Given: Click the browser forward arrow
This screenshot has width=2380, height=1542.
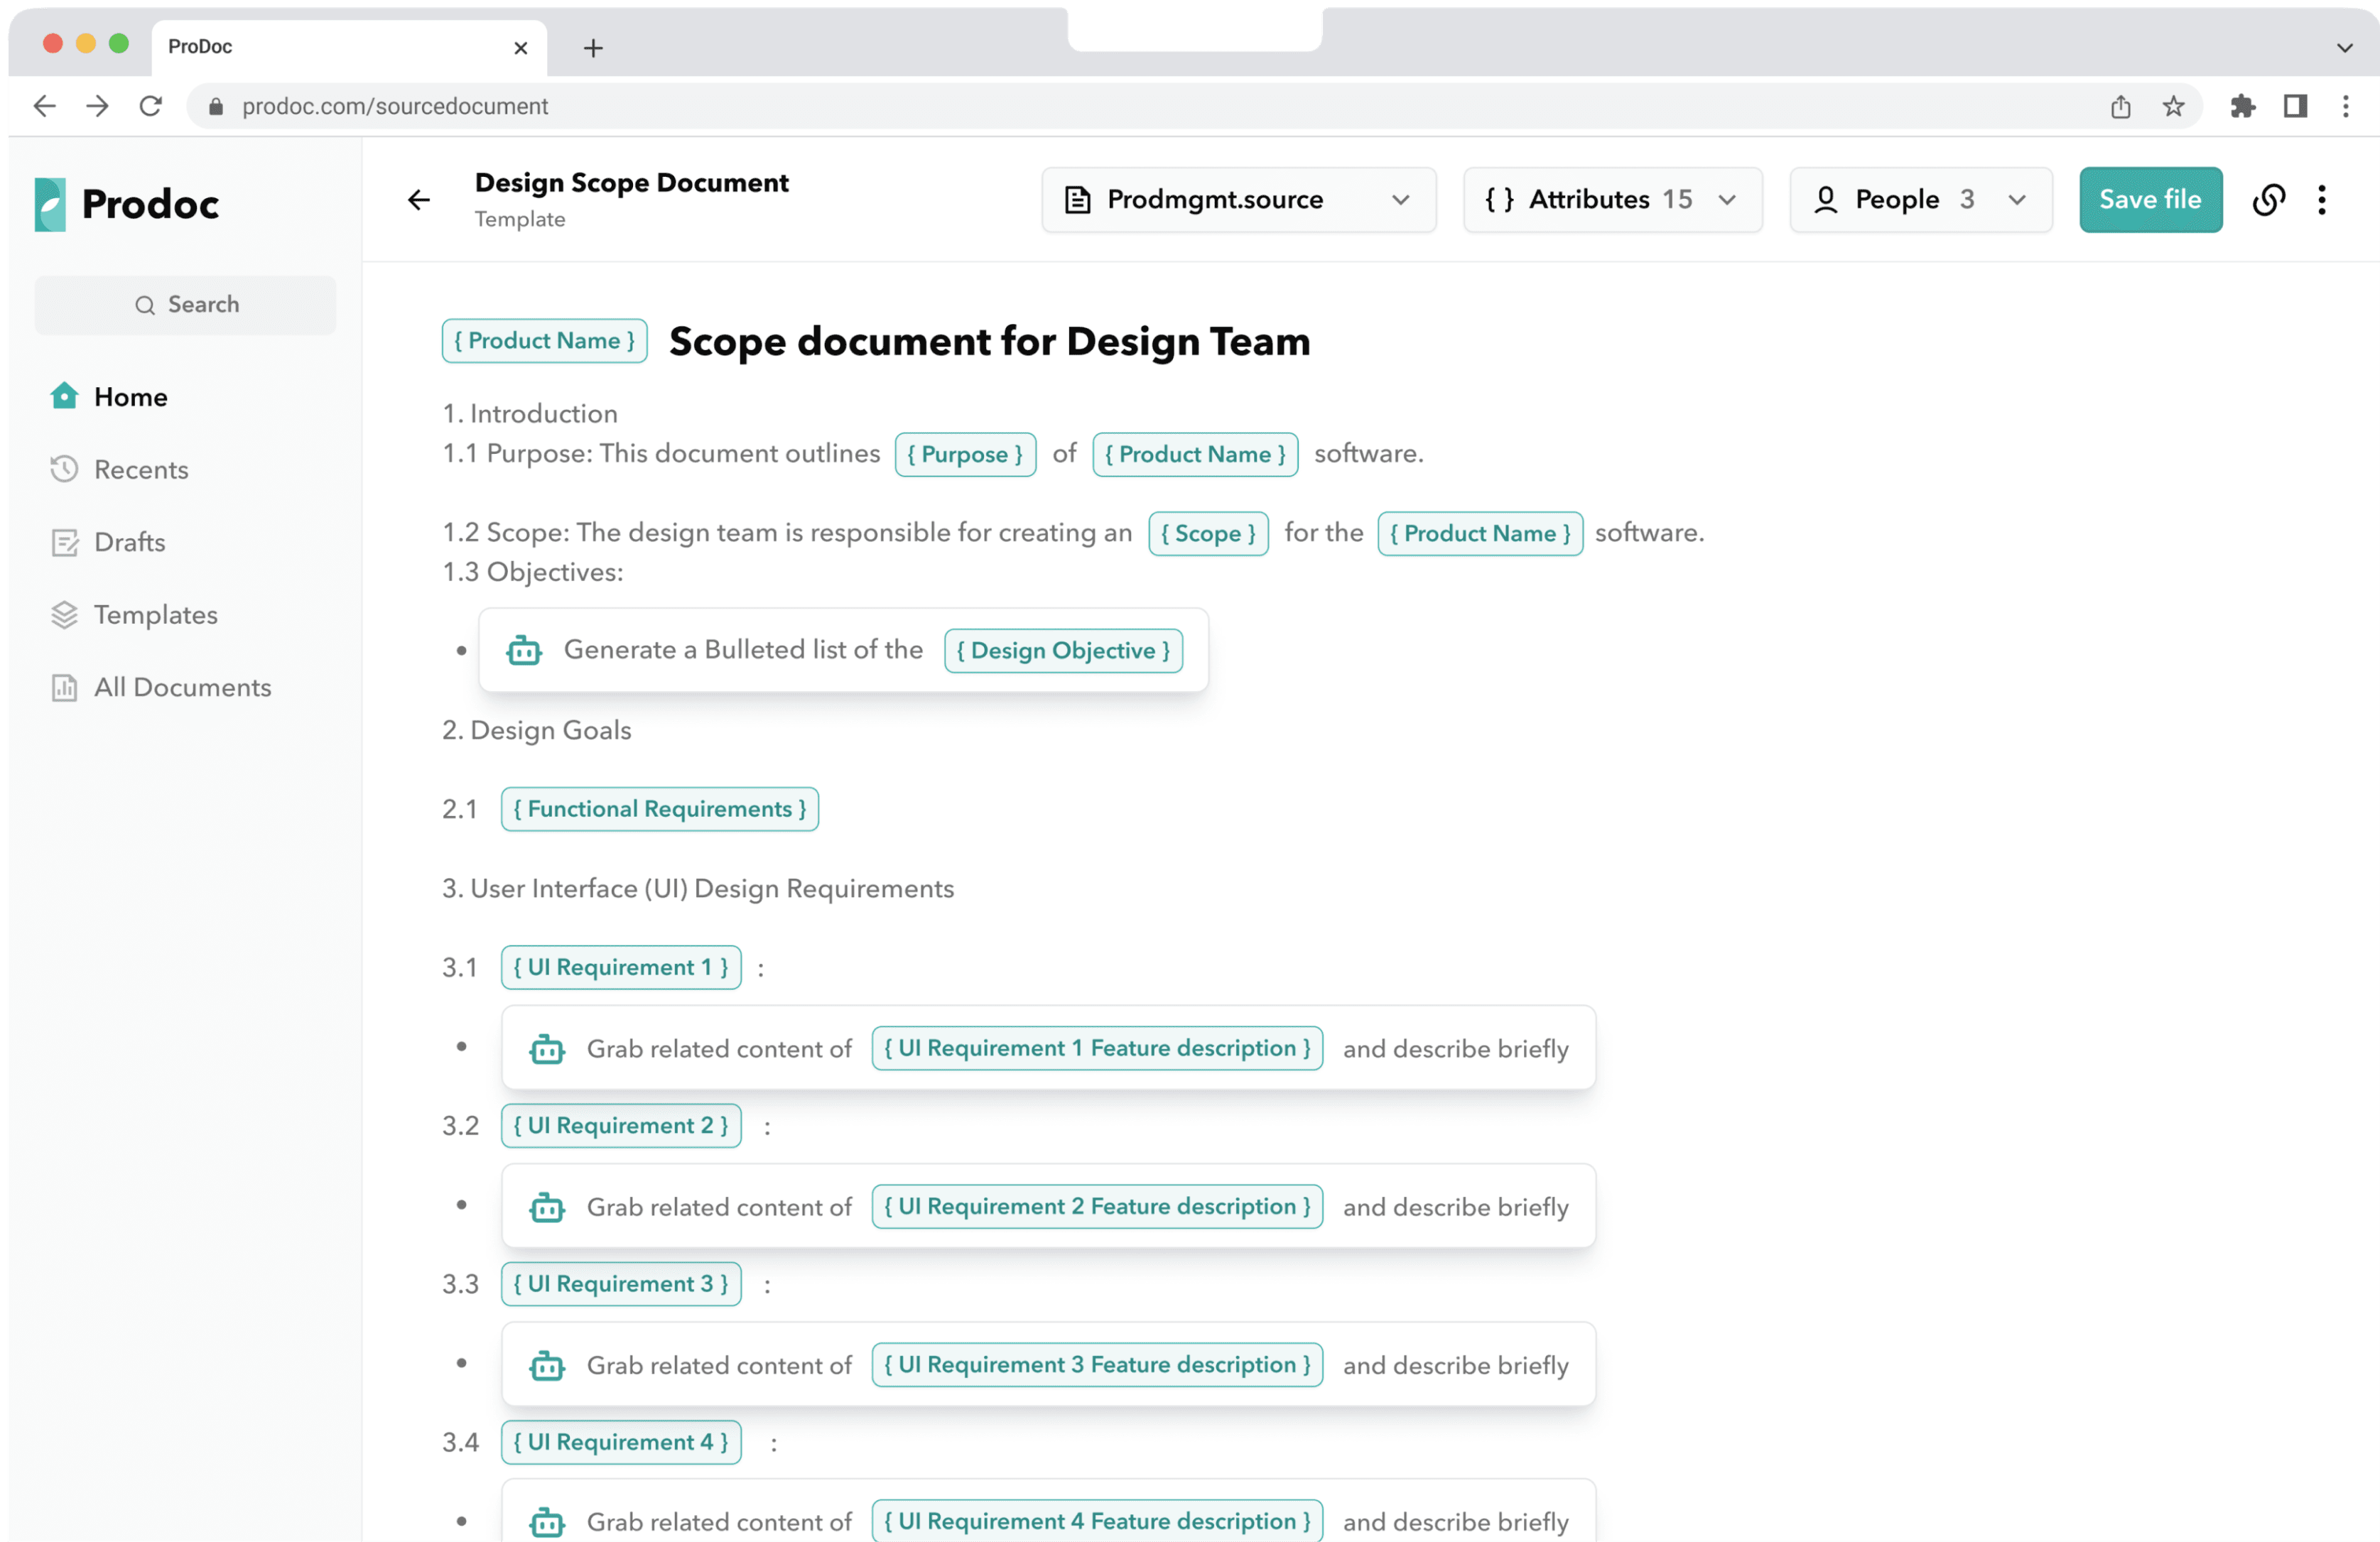Looking at the screenshot, I should (97, 106).
